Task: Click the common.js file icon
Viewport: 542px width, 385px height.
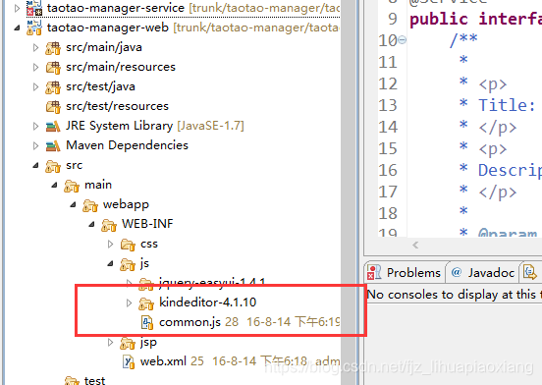Action: pos(147,323)
